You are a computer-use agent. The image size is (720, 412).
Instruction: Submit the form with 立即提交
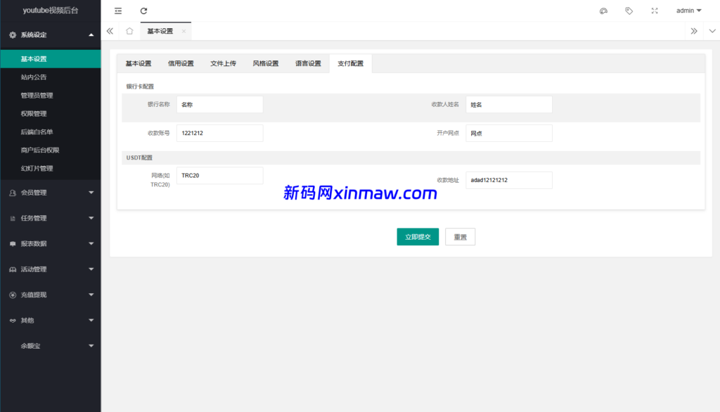418,237
